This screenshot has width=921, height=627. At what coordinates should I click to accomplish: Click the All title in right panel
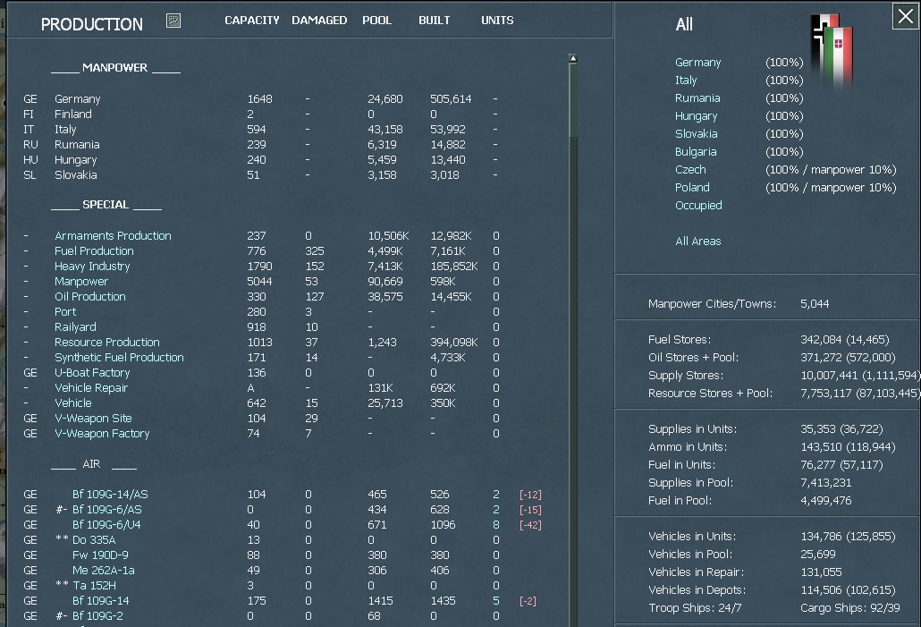[x=684, y=25]
